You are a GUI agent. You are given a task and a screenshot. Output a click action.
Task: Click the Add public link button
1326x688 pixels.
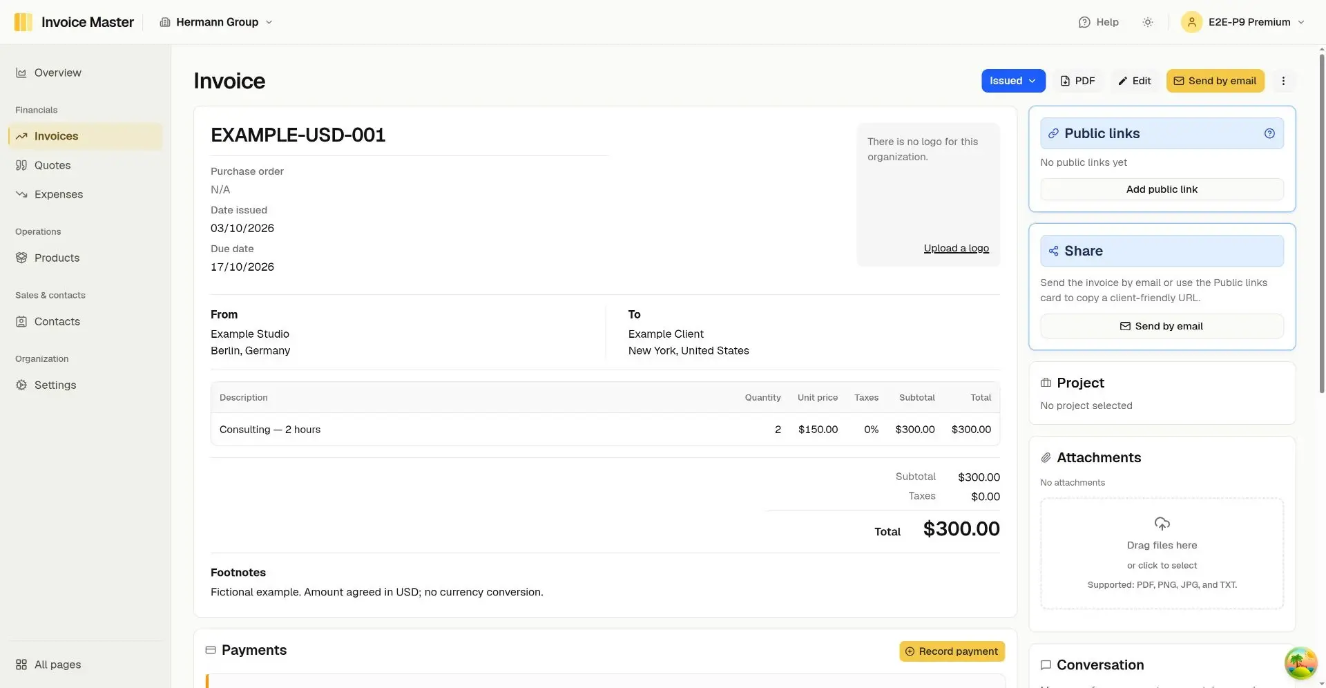pyautogui.click(x=1162, y=189)
